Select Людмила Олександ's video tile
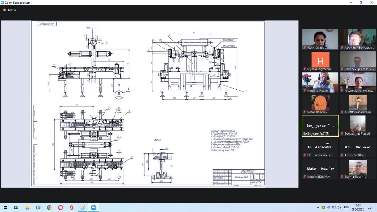 (358, 83)
